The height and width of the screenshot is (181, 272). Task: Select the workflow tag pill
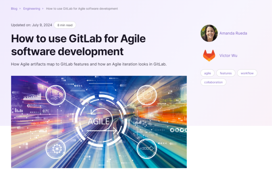click(247, 73)
